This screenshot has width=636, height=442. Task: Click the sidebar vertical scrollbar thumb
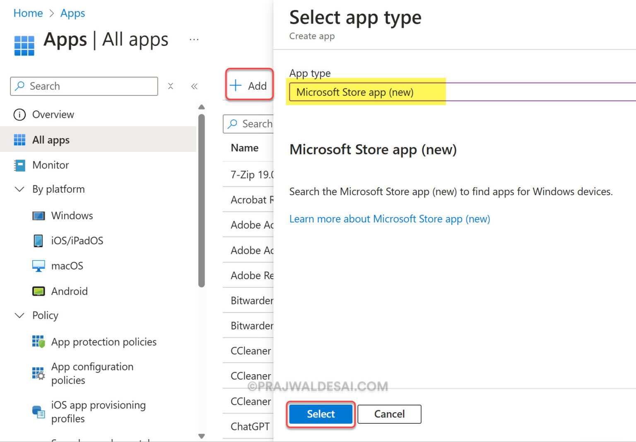click(202, 201)
